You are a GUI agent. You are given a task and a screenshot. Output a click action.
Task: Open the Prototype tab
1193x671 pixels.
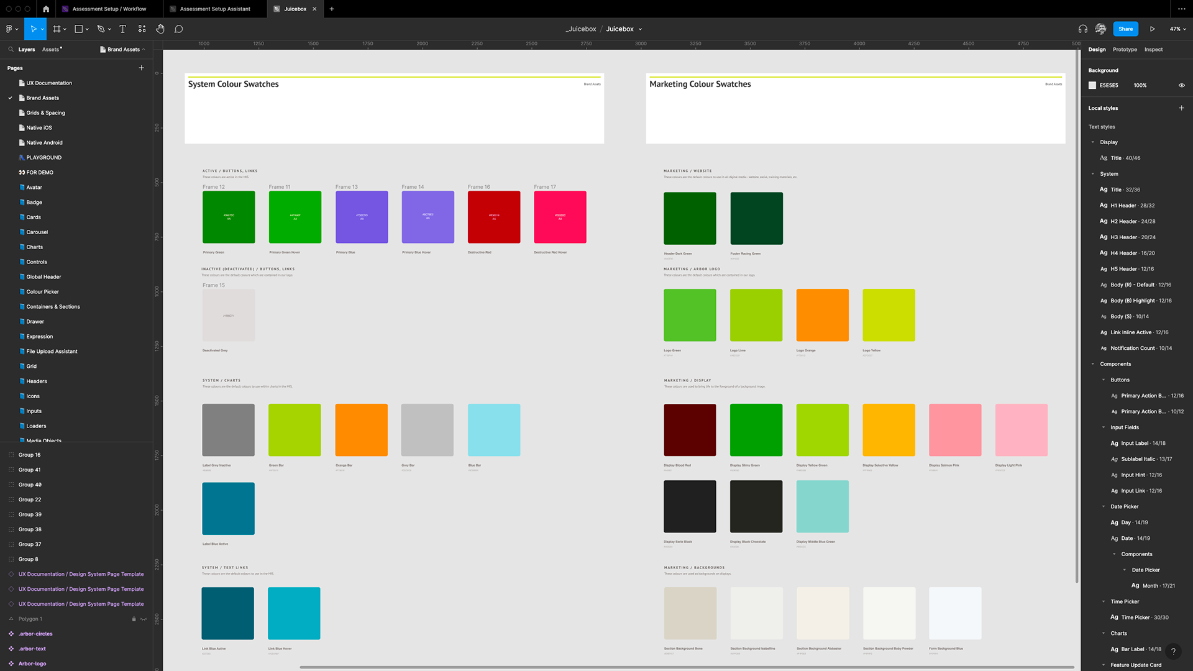point(1125,49)
